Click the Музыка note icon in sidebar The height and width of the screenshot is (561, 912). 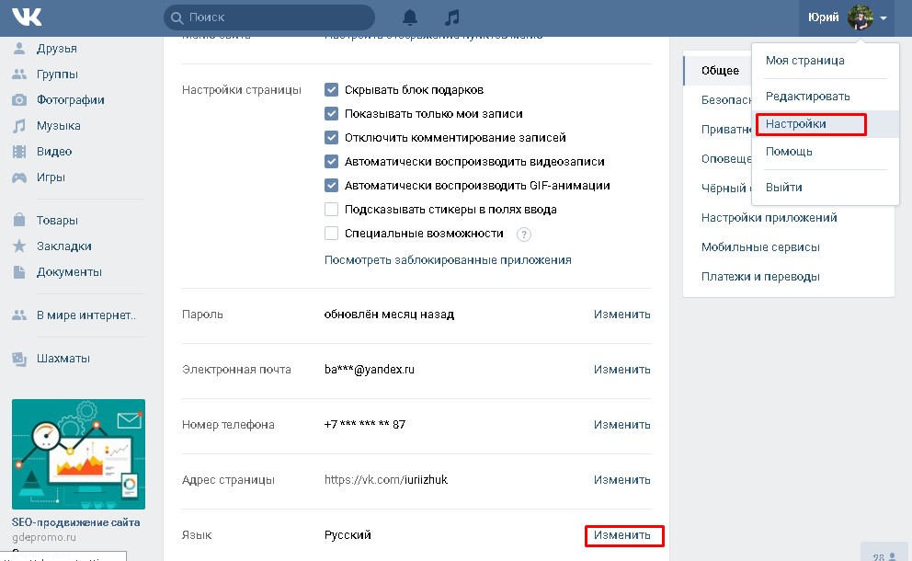[19, 126]
